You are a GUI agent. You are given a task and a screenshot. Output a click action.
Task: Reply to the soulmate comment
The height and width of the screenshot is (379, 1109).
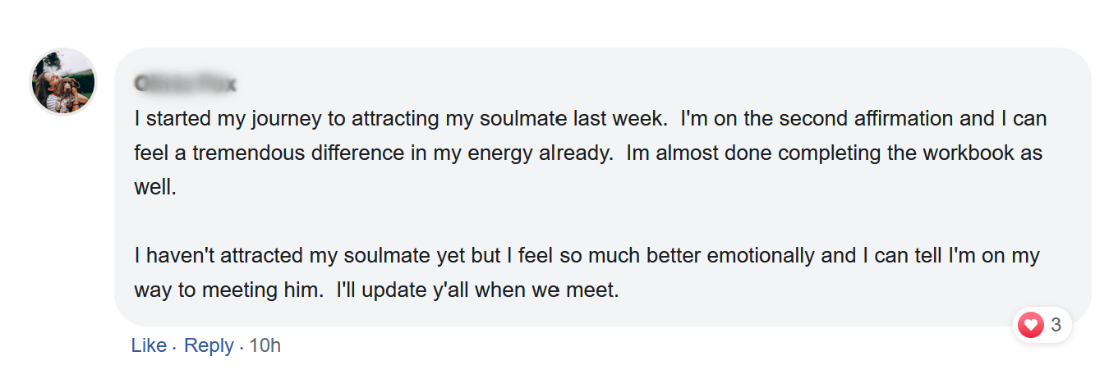[x=209, y=346]
